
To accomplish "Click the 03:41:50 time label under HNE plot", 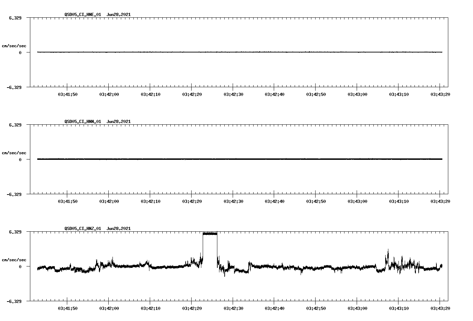I will [x=68, y=94].
